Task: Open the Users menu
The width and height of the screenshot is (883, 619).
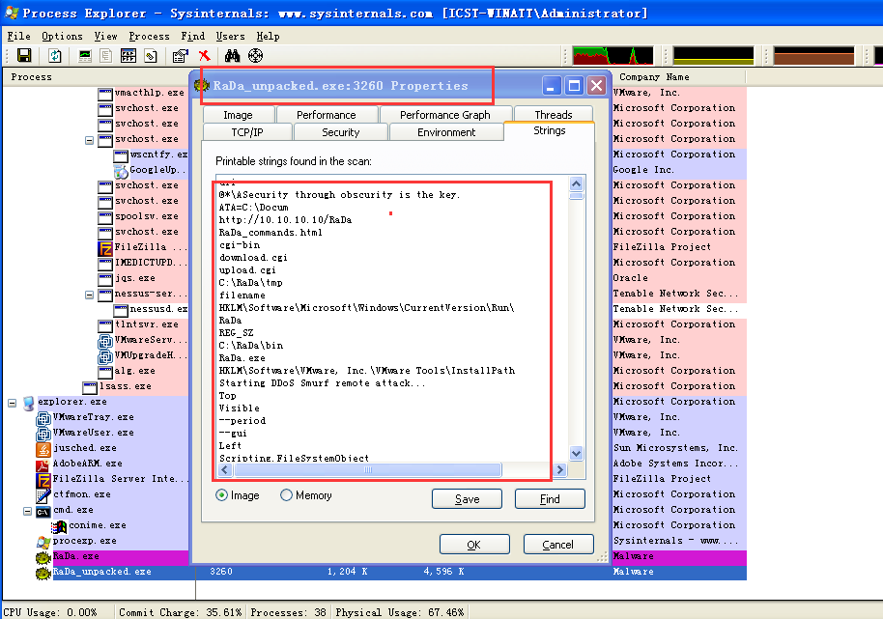Action: point(230,36)
